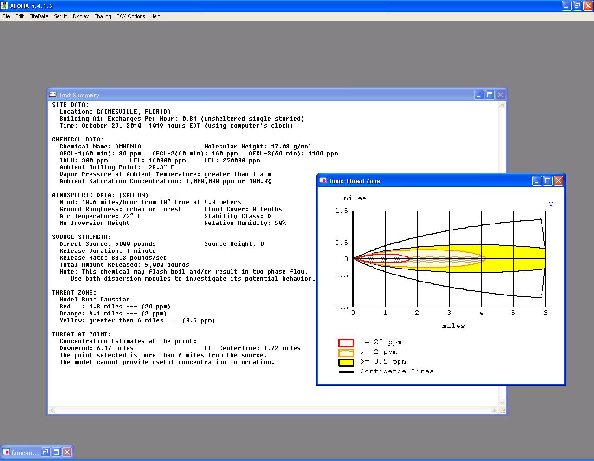Open the Sharing menu

[x=103, y=16]
